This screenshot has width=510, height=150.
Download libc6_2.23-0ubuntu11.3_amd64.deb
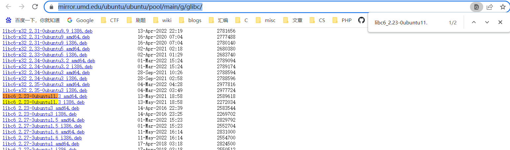point(45,96)
